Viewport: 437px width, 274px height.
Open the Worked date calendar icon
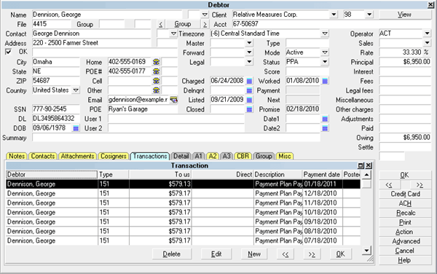[x=325, y=81]
